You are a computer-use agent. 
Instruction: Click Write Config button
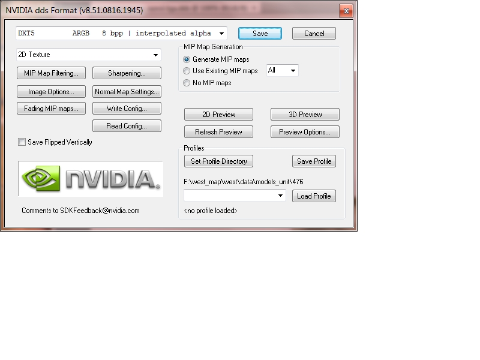pyautogui.click(x=127, y=109)
